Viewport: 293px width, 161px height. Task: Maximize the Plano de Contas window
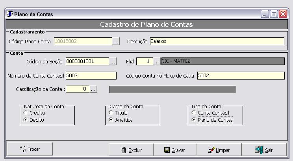coord(274,14)
